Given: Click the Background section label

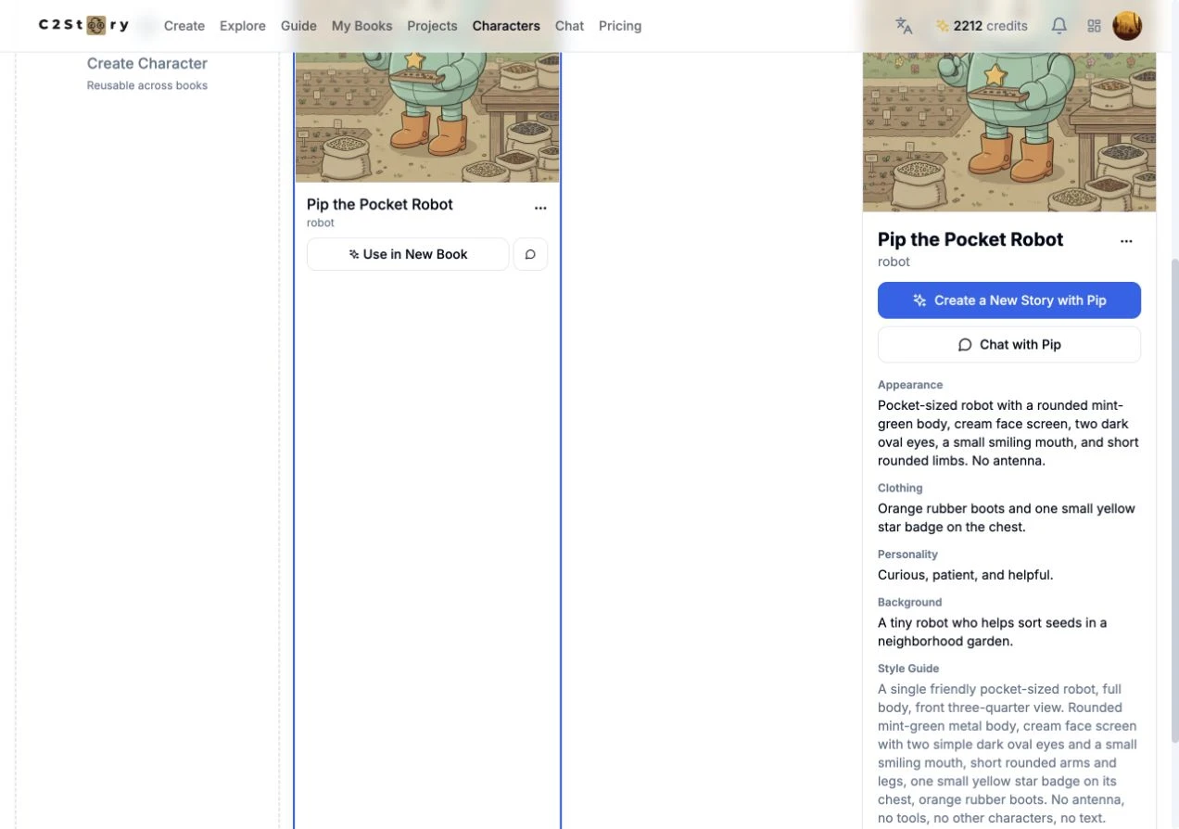Looking at the screenshot, I should click(x=909, y=602).
